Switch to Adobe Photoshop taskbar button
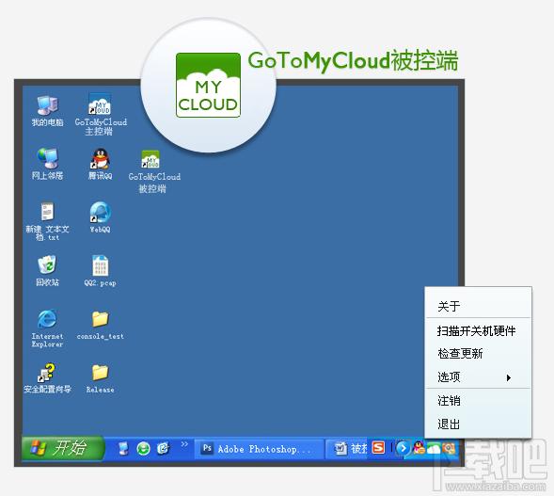554x496 pixels. (259, 449)
